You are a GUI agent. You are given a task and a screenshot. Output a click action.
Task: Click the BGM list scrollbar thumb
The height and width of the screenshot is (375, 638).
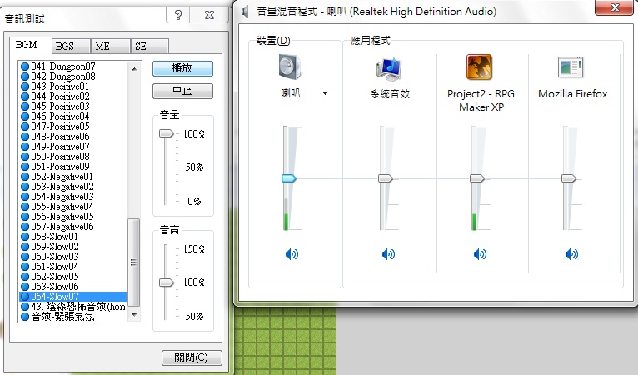point(133,262)
